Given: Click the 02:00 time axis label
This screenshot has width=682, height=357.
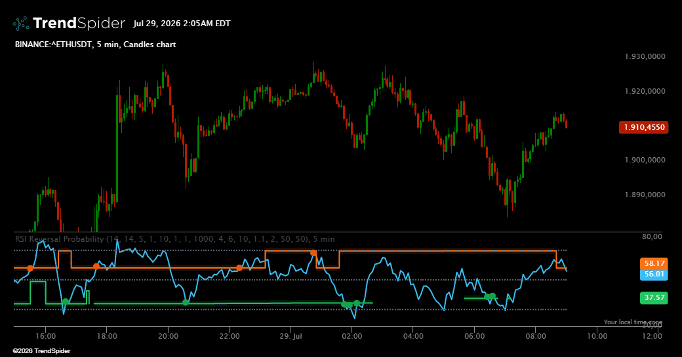Looking at the screenshot, I should tap(352, 336).
